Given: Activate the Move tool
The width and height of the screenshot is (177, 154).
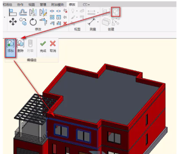Looking at the screenshot, I should [x=13, y=22].
